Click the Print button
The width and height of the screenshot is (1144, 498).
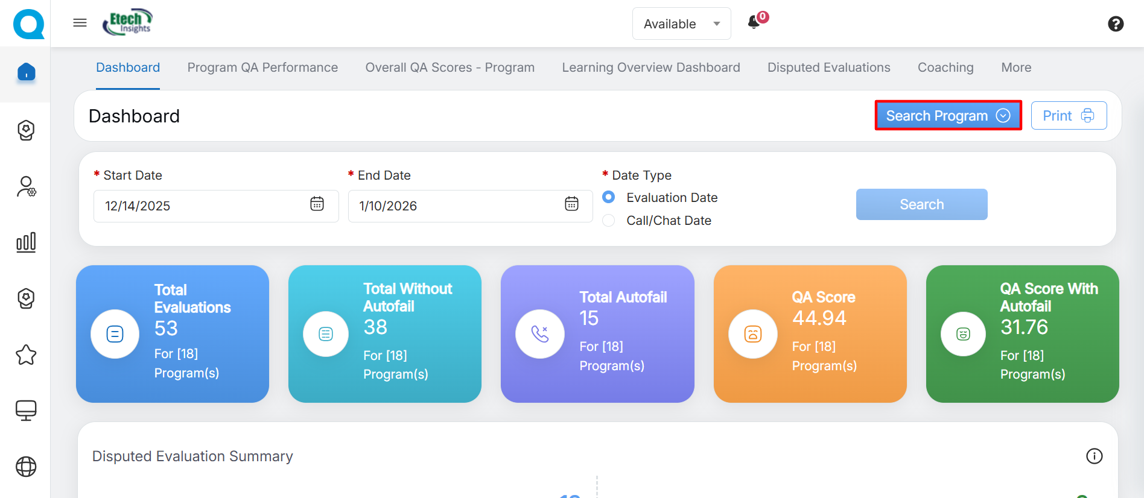(x=1069, y=116)
